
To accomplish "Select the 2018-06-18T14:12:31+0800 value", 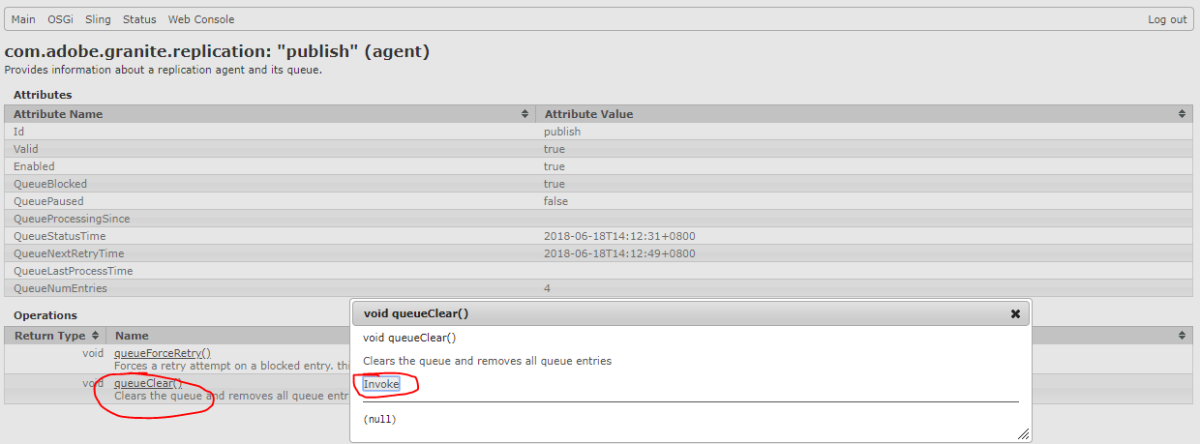I will (x=619, y=236).
